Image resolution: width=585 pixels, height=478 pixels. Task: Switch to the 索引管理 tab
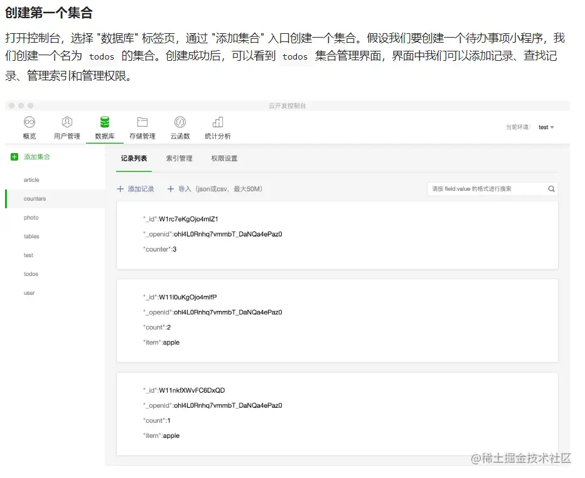(x=179, y=159)
